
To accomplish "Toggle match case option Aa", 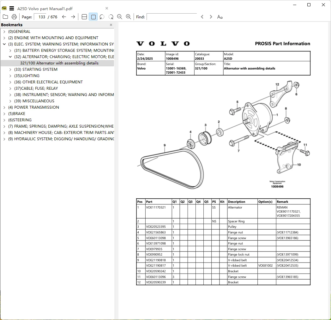I will tap(220, 17).
